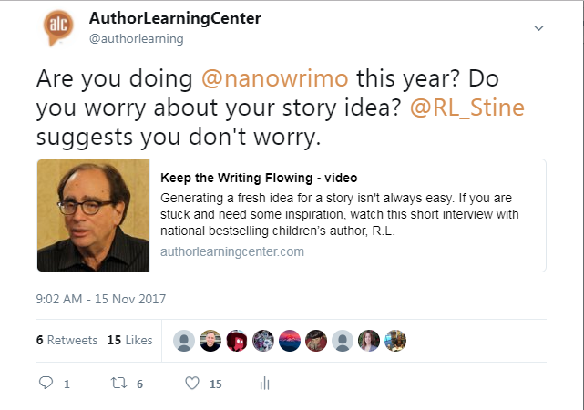The width and height of the screenshot is (584, 410).
Task: Click the red cartoon character liker avatar
Action: click(x=237, y=341)
